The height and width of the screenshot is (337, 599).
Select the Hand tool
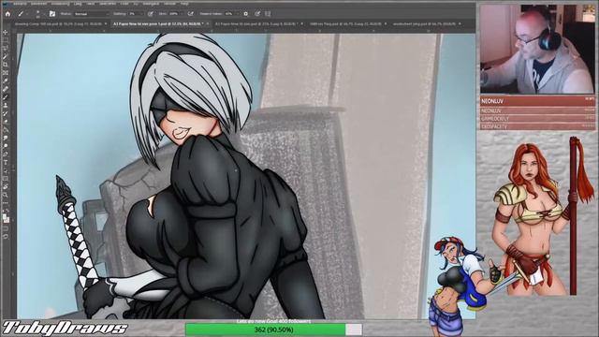pyautogui.click(x=6, y=186)
